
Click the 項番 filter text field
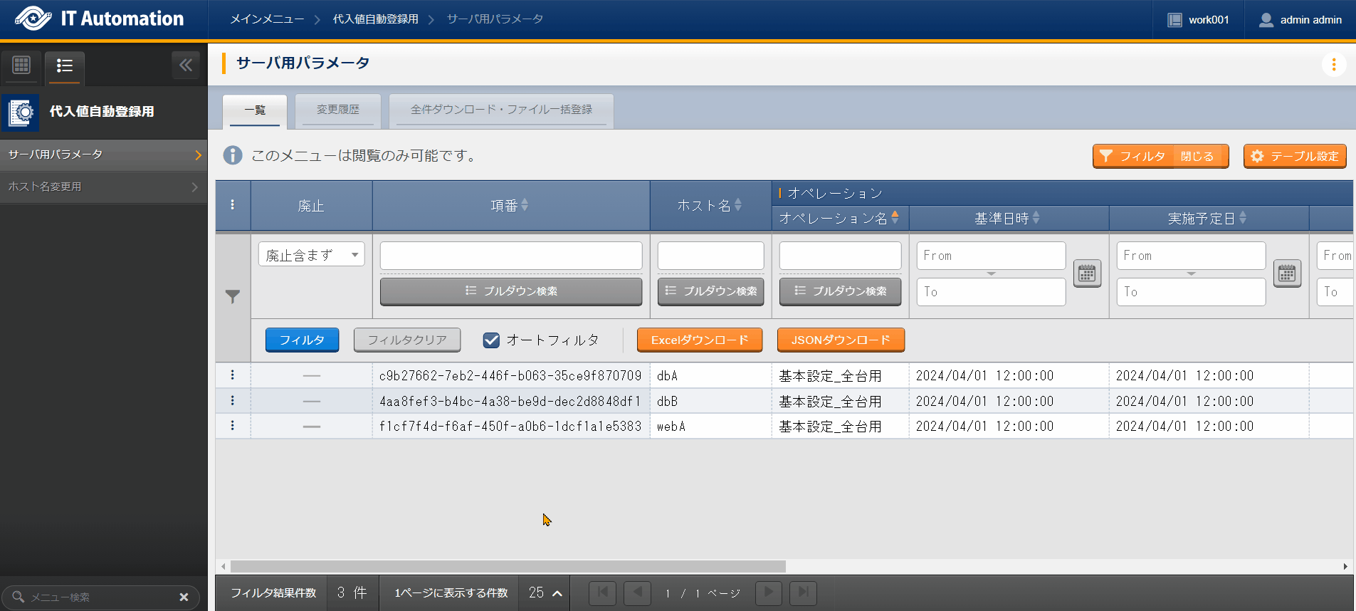pos(510,256)
